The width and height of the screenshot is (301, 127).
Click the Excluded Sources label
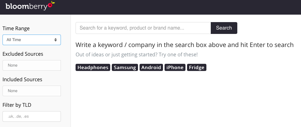click(x=23, y=54)
